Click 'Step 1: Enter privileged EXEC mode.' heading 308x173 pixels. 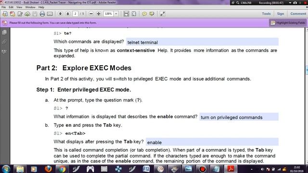pyautogui.click(x=83, y=90)
